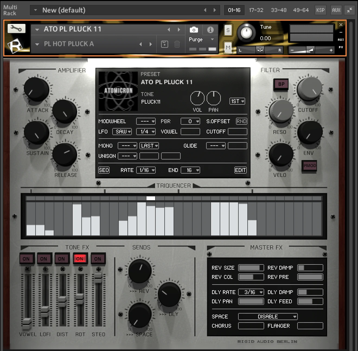The image size is (358, 351).
Task: Solo the instrument with S button
Action: coord(228,30)
